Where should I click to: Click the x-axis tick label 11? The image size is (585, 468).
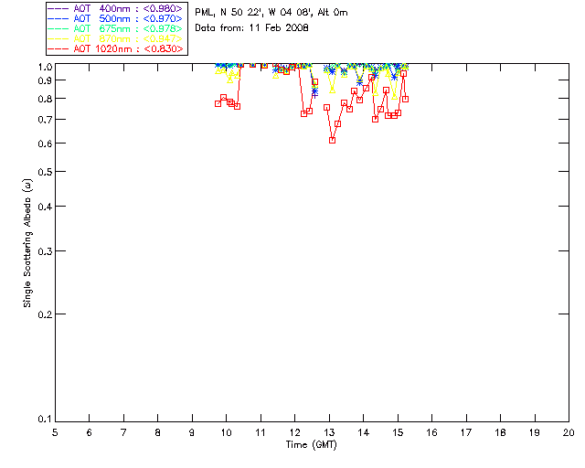[261, 432]
